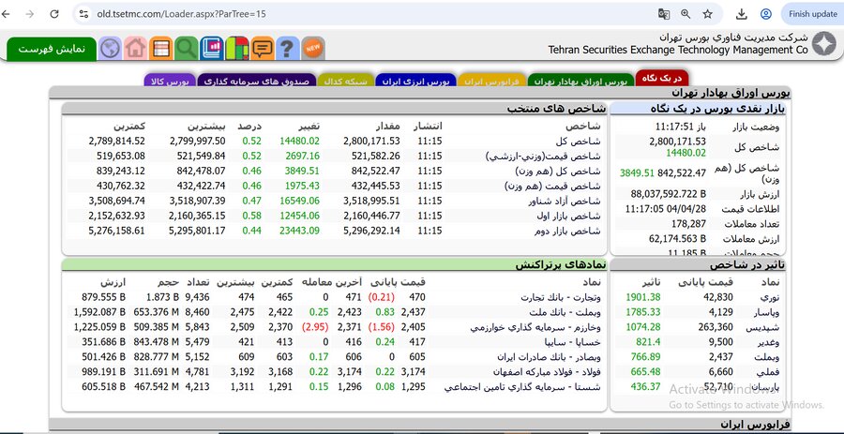Open the orange table/watch list icon

coord(161,49)
